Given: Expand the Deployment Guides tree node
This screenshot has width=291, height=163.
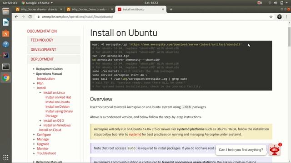Looking at the screenshot, I should click(x=34, y=69).
